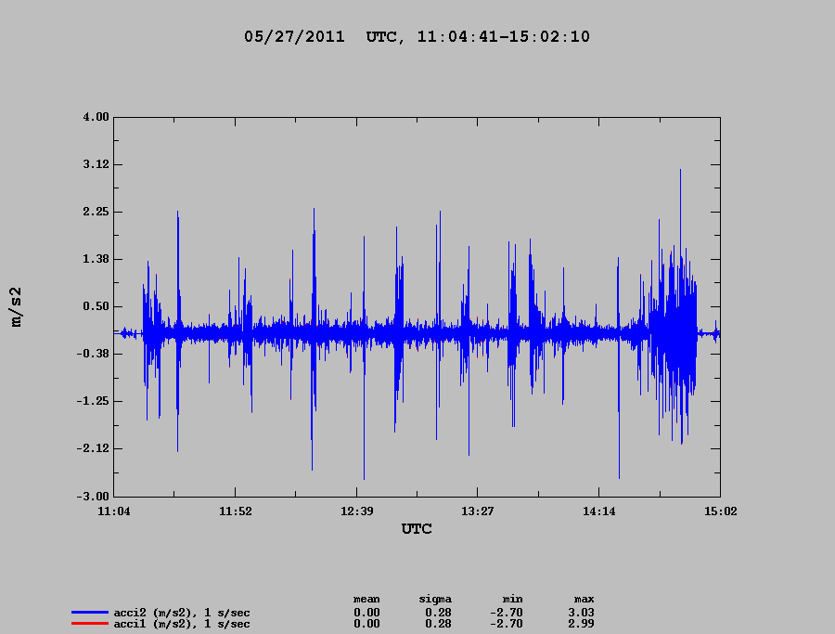
Task: Click y-axis tick value -1.25
Action: click(93, 401)
